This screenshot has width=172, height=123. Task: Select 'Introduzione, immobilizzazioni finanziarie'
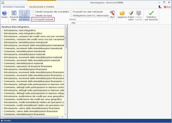tap(25, 69)
